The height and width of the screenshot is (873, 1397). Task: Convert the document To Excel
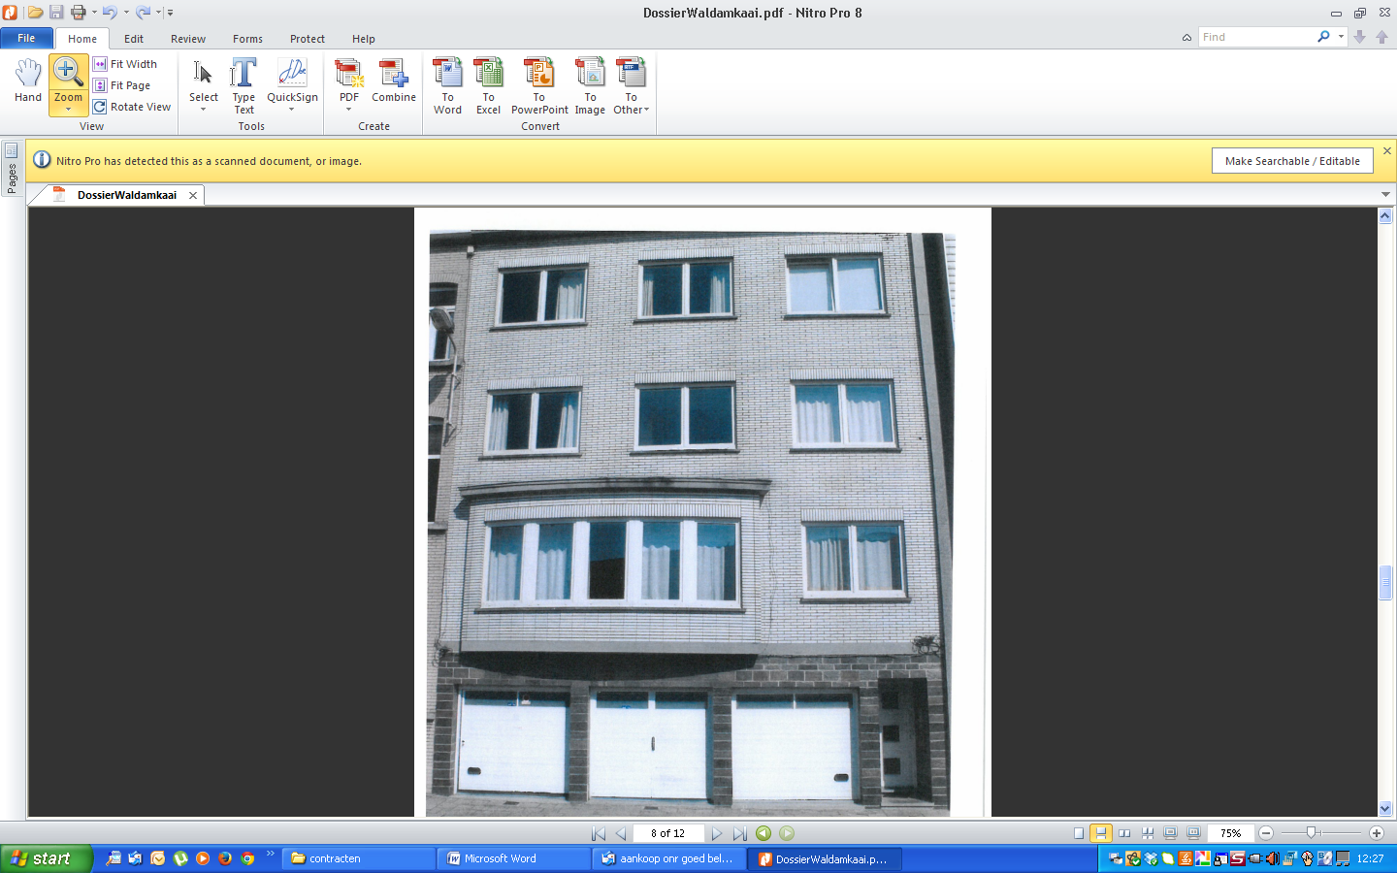pos(488,85)
